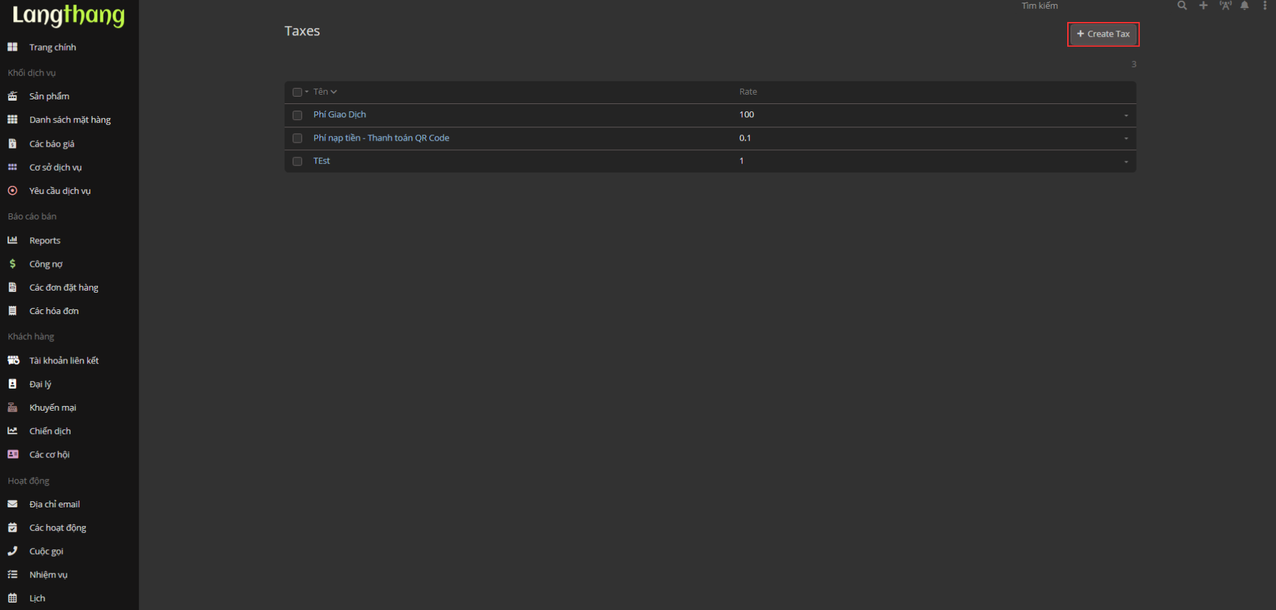Click the plus quick-create icon in top bar
This screenshot has width=1276, height=610.
pyautogui.click(x=1203, y=5)
